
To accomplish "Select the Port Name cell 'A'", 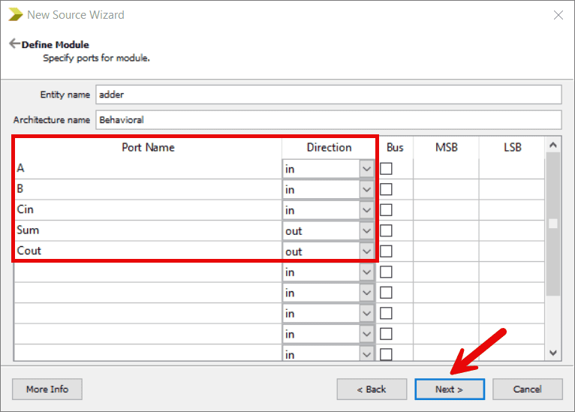I will click(x=148, y=169).
